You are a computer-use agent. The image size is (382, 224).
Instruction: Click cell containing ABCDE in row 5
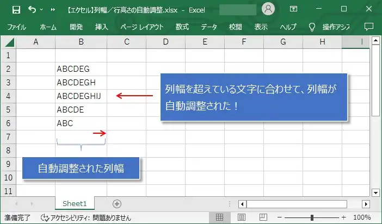(x=81, y=110)
